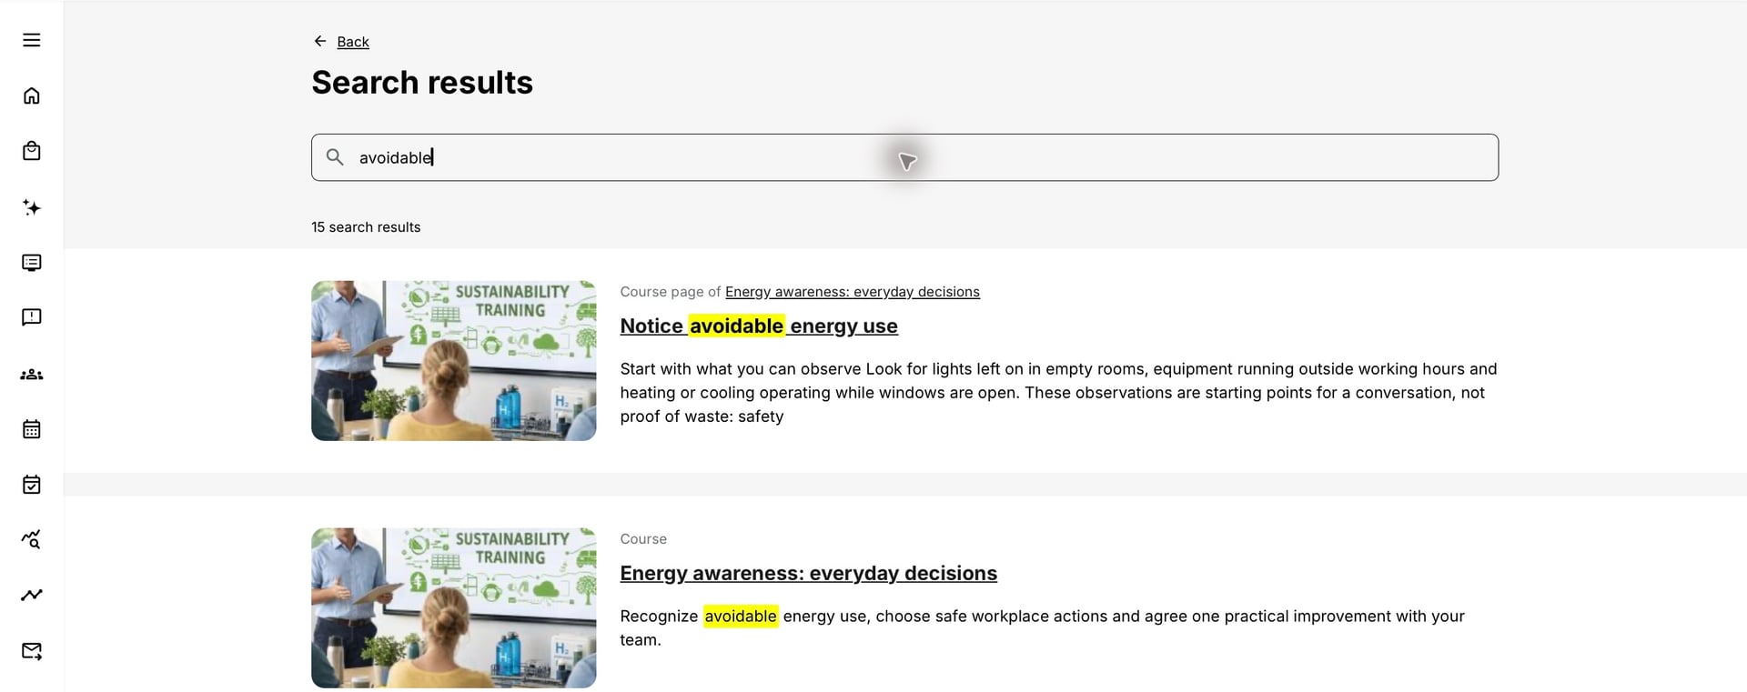Go back via the Back link
Image resolution: width=1747 pixels, height=692 pixels.
tap(353, 42)
